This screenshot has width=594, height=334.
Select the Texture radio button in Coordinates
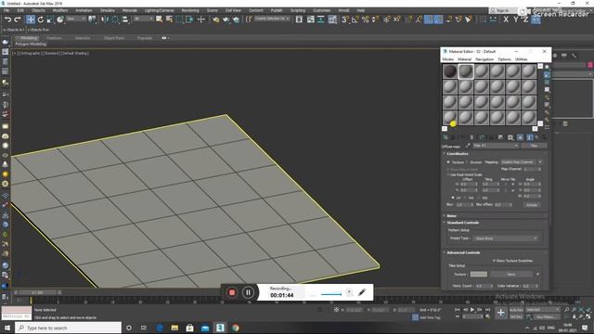[448, 162]
